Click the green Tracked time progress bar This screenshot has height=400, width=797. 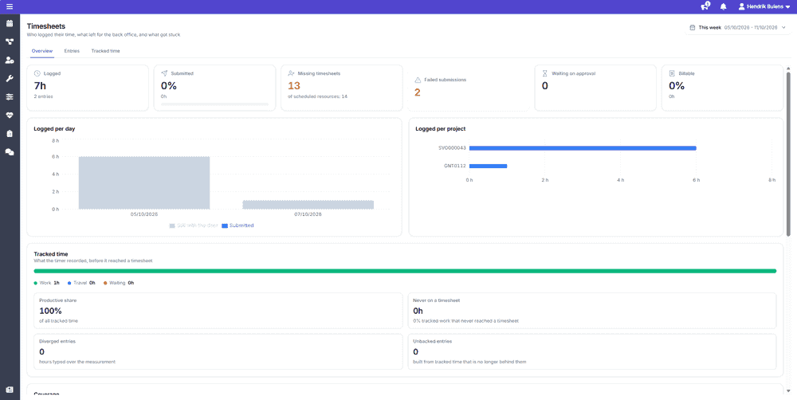click(x=405, y=272)
